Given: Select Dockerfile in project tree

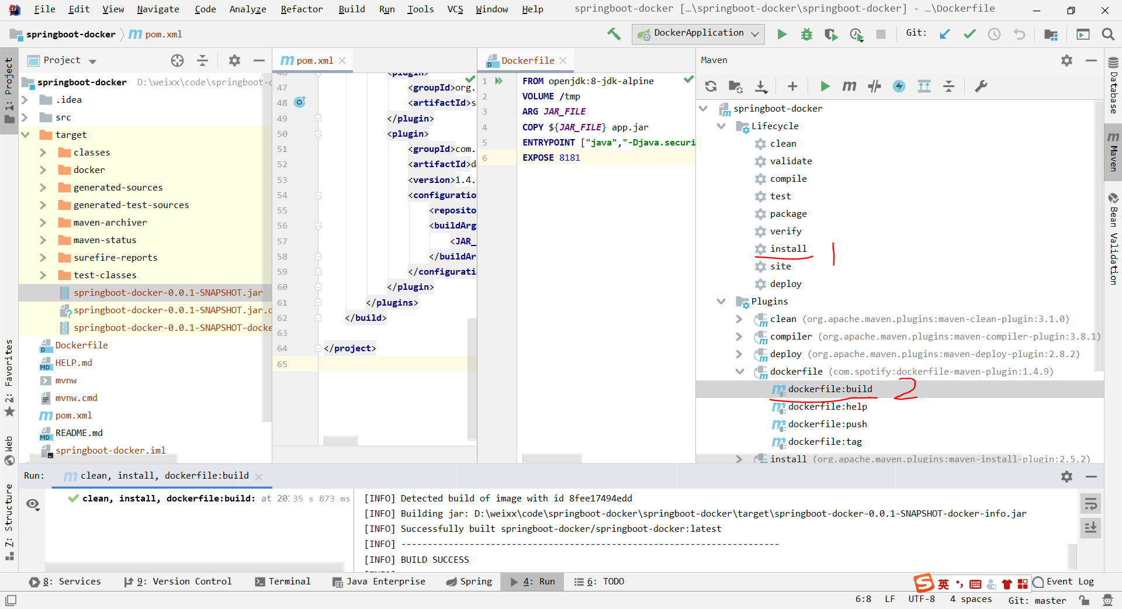Looking at the screenshot, I should tap(81, 345).
